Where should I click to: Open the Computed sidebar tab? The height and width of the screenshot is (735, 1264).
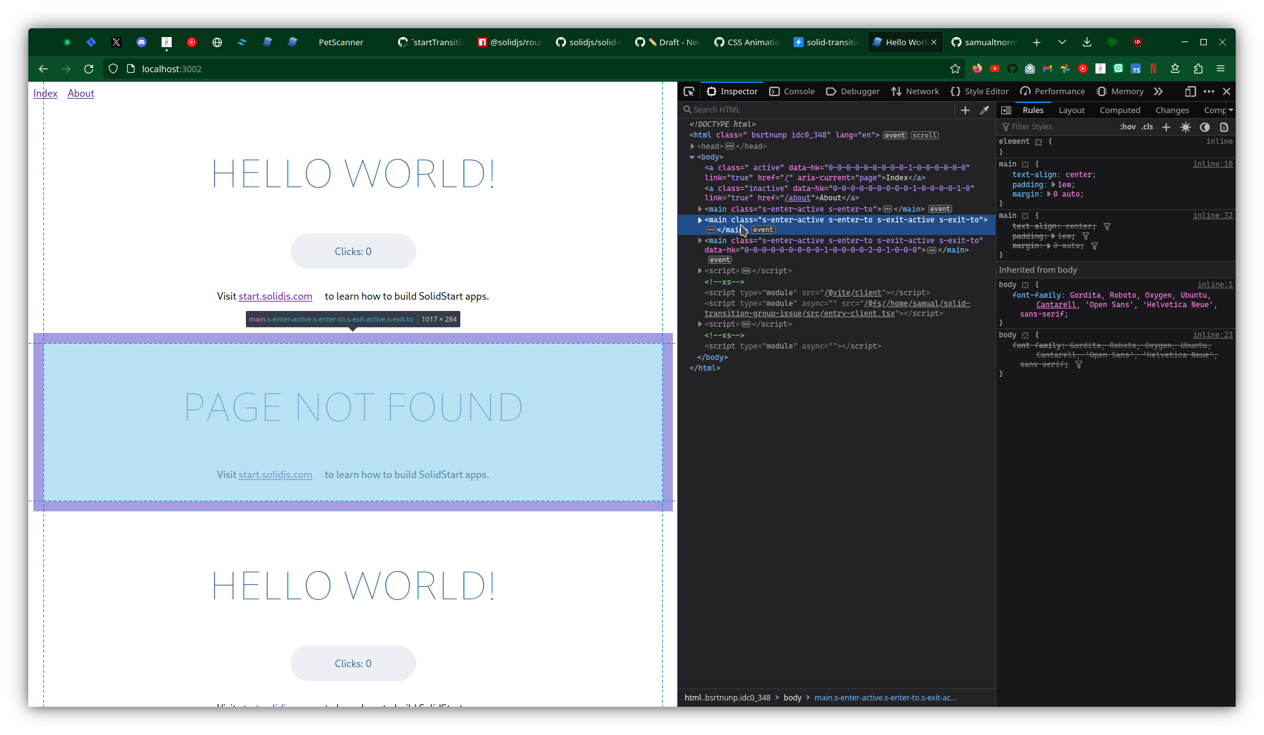point(1119,110)
